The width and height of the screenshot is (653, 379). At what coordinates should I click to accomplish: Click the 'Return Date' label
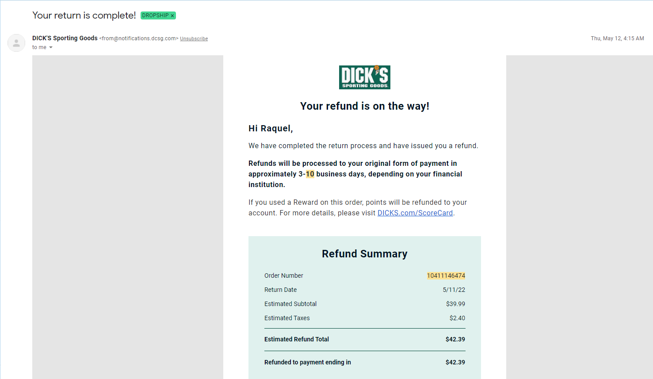[281, 290]
